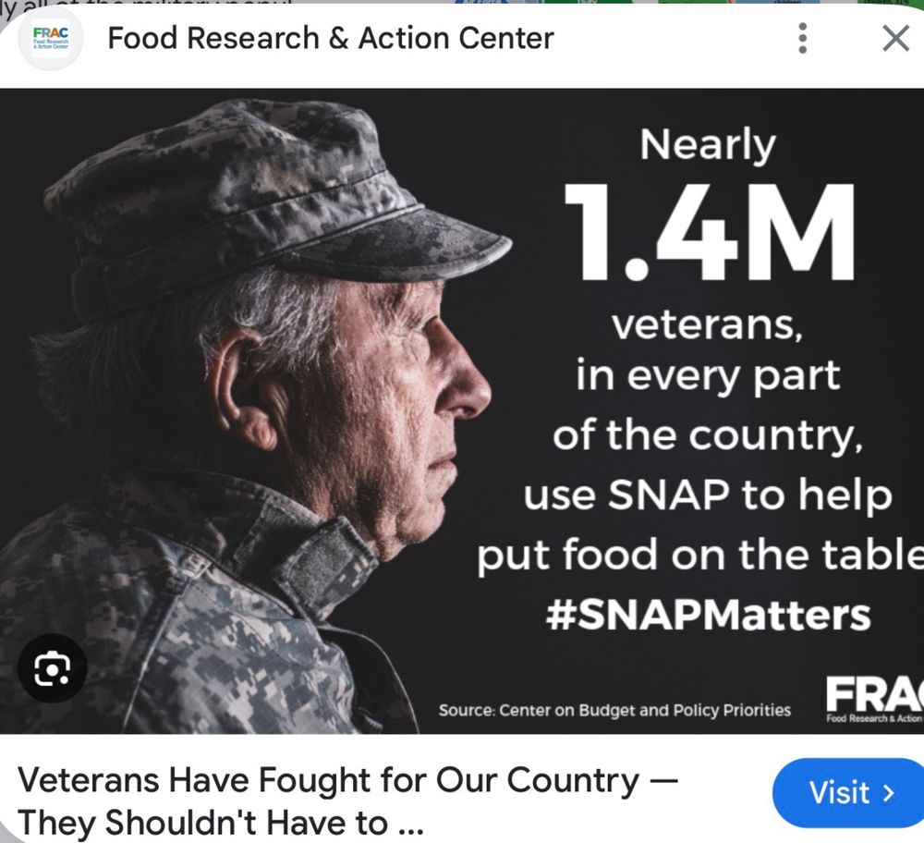The width and height of the screenshot is (924, 843).
Task: Click the chevron arrow inside Visit button
Action: click(x=888, y=793)
